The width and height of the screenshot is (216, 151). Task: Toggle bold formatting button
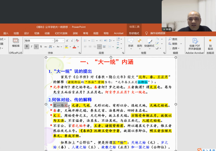tap(27, 47)
